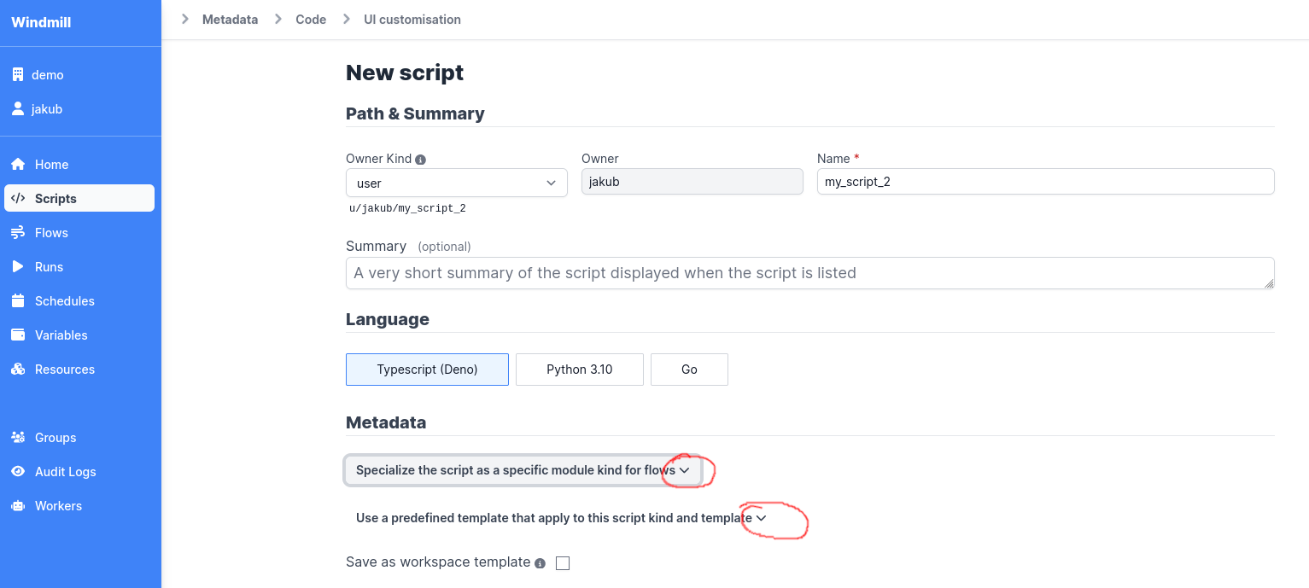Select the Home sidebar item
The image size is (1309, 588).
(x=50, y=164)
